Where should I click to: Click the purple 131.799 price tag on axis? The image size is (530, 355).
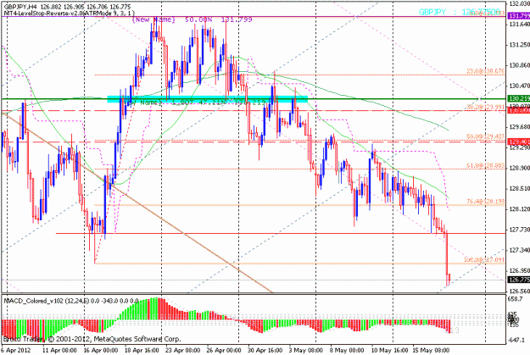pos(519,16)
